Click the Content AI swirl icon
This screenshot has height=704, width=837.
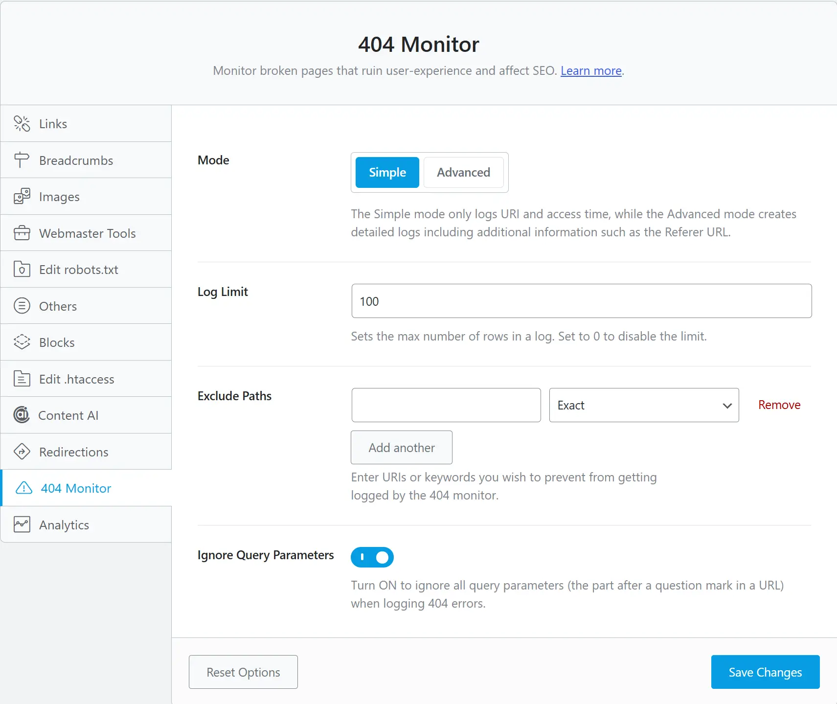(x=22, y=415)
